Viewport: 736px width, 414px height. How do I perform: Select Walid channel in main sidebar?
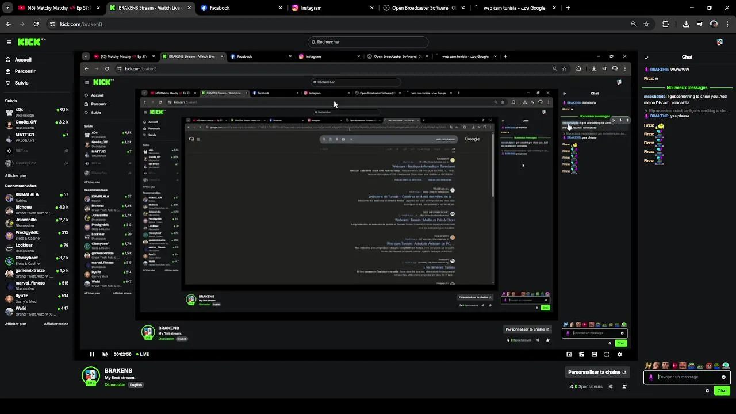pos(37,310)
